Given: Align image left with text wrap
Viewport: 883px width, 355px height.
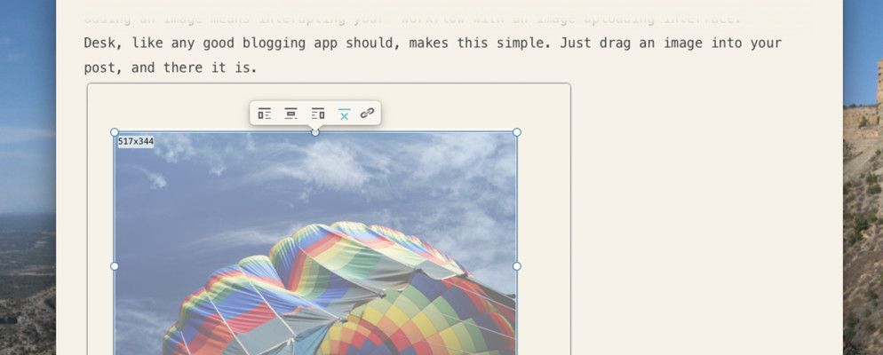Looking at the screenshot, I should click(264, 114).
